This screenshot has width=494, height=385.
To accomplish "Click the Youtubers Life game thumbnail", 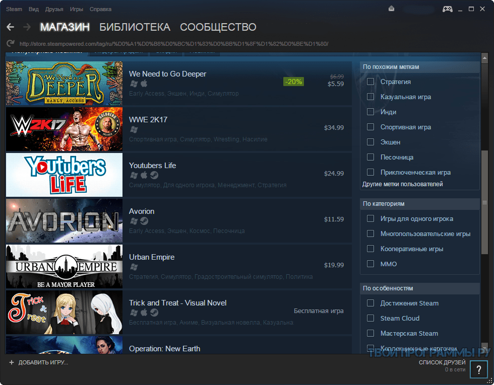I will pyautogui.click(x=65, y=175).
